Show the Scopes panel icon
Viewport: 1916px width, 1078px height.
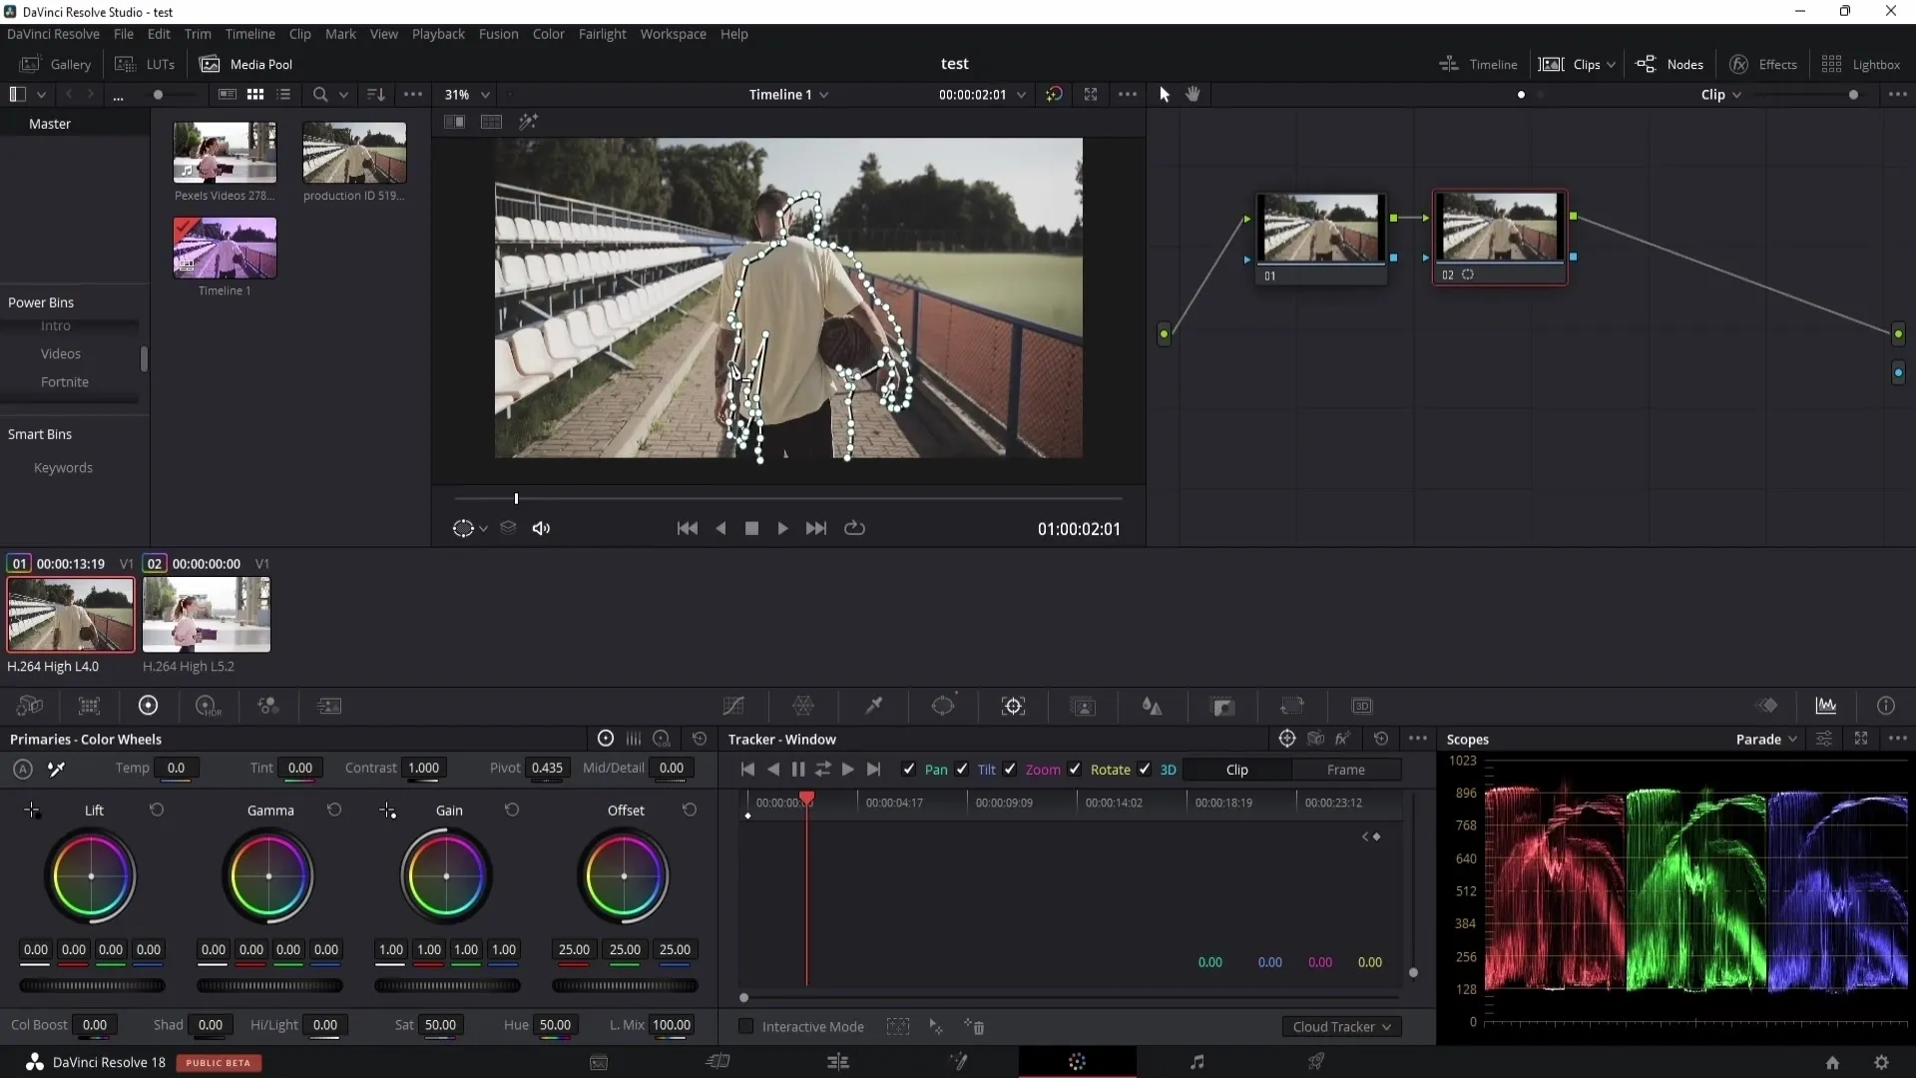pyautogui.click(x=1826, y=706)
